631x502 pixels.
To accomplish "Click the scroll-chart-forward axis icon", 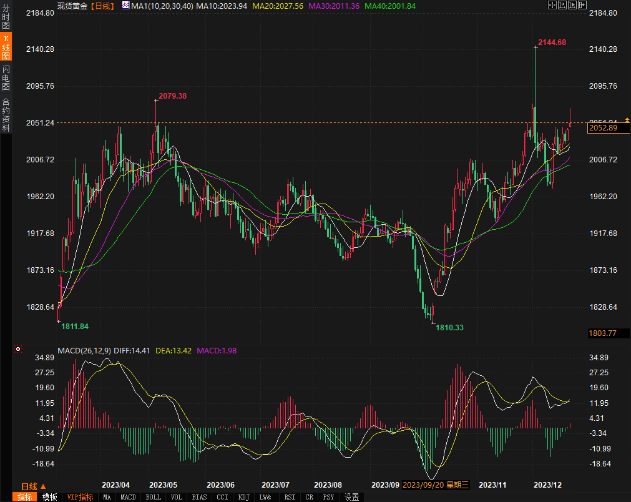I will pyautogui.click(x=572, y=5).
